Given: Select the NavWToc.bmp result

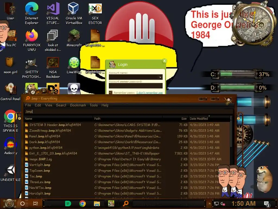Looking at the screenshot, I should (127, 188).
